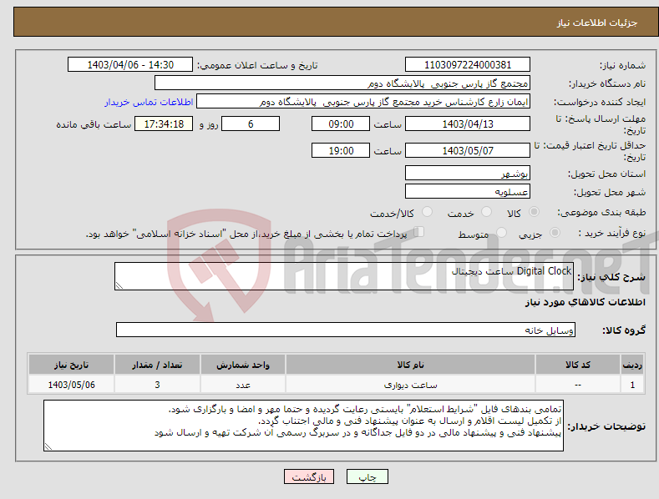The image size is (659, 499).
Task: Click the price validity date 1403/05/07
Action: pos(468,150)
